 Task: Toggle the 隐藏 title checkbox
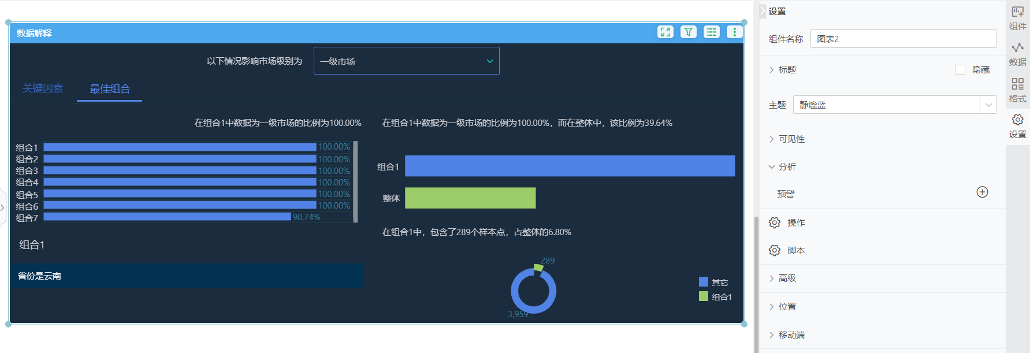960,70
